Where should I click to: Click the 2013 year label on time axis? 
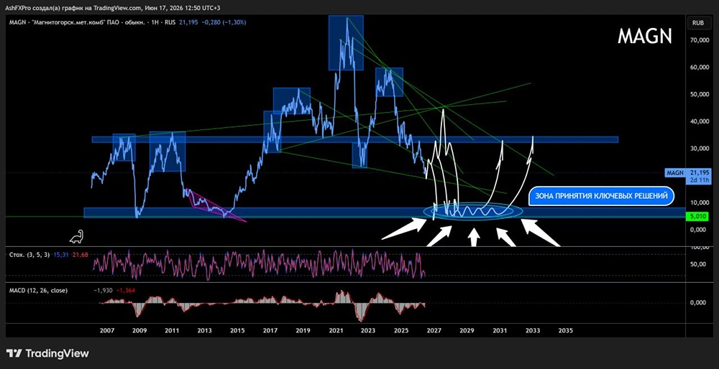[204, 330]
